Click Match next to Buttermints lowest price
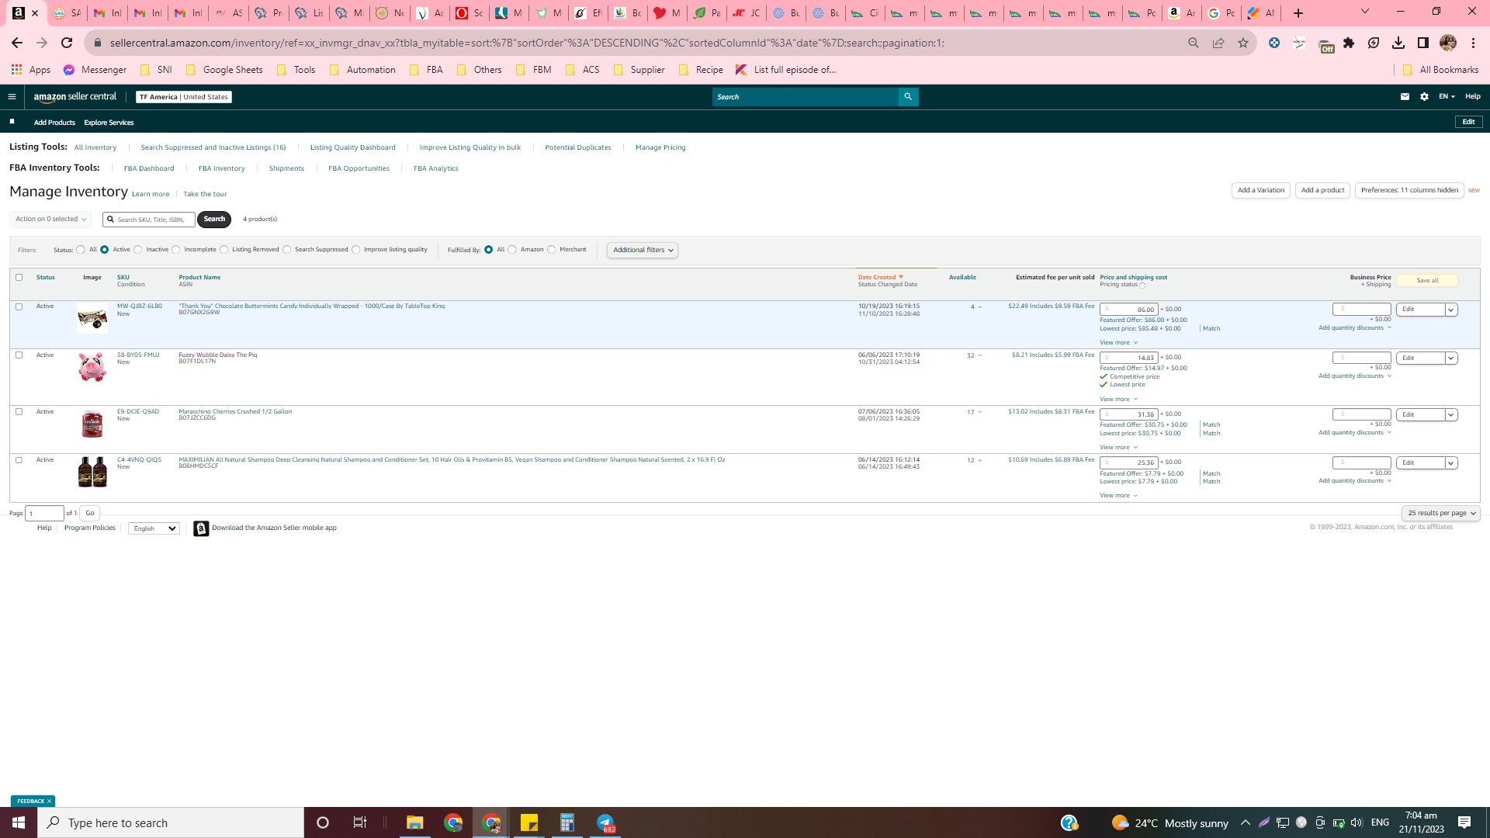The height and width of the screenshot is (838, 1490). pyautogui.click(x=1211, y=329)
